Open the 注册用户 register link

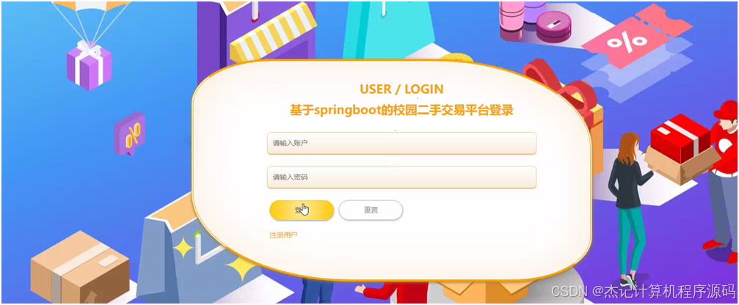point(283,235)
